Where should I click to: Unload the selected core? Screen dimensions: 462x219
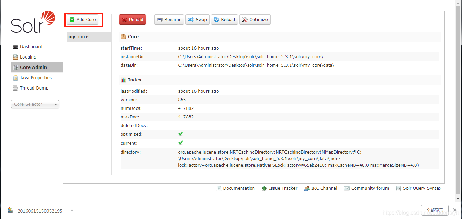tap(132, 20)
